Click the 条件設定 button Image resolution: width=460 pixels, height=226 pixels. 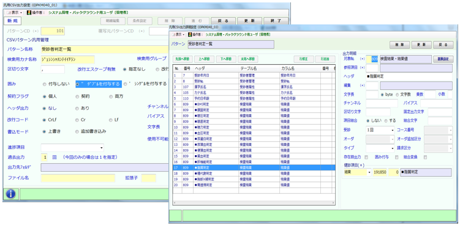[140, 21]
